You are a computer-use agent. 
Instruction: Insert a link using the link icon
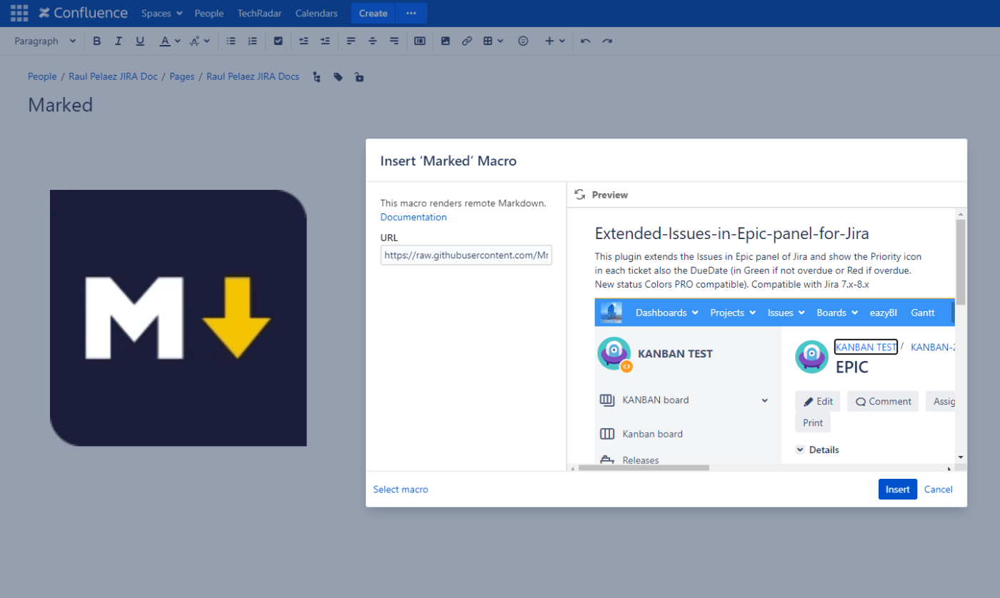(x=466, y=41)
